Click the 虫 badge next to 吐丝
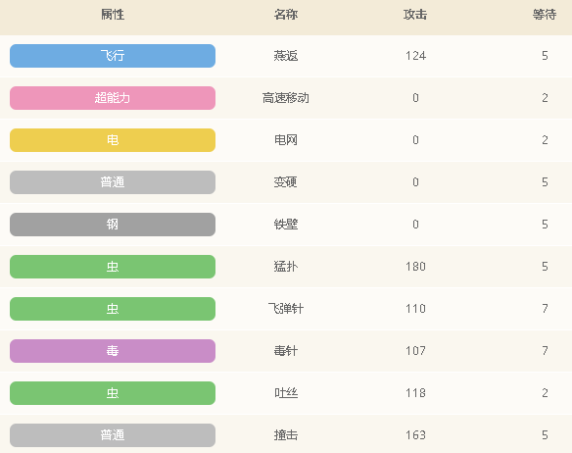Viewport: 572px width, 453px height. pos(113,393)
